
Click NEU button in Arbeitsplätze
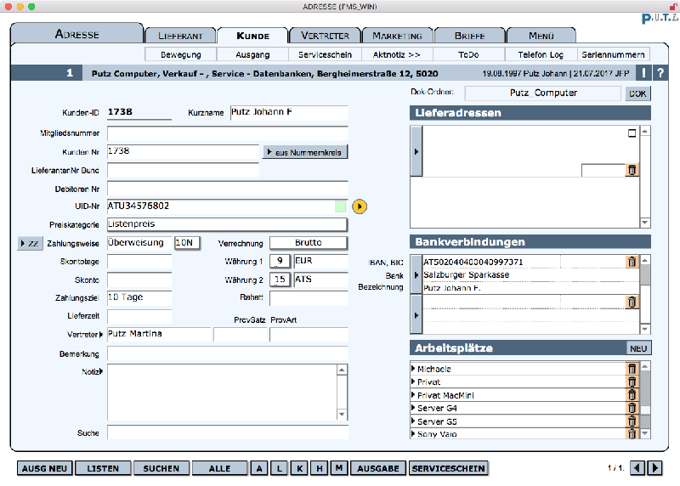pyautogui.click(x=638, y=348)
